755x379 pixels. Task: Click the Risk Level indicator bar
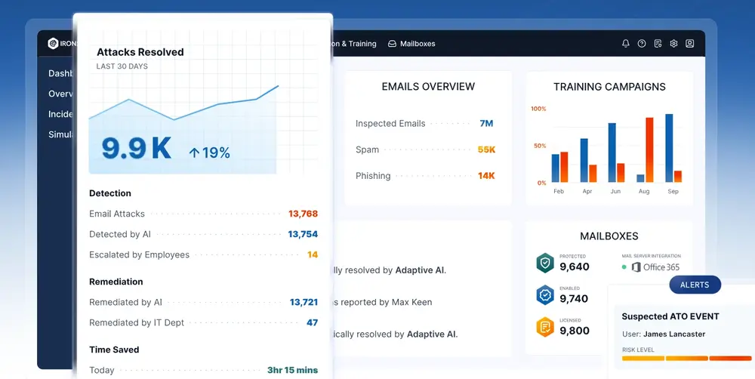[686, 359]
